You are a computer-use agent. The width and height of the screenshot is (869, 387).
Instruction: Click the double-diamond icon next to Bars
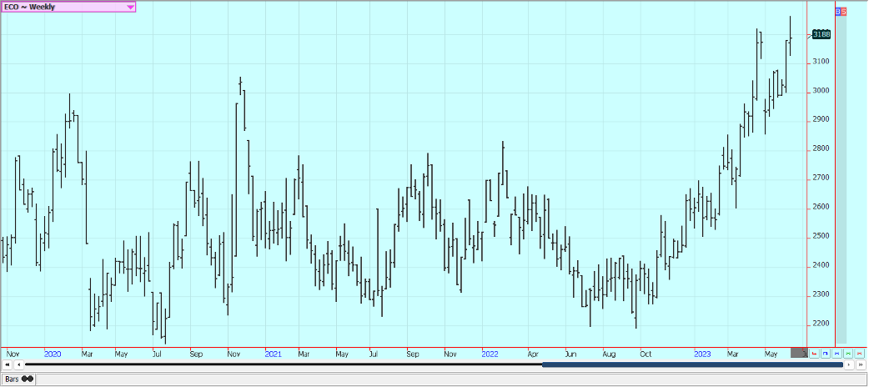pyautogui.click(x=28, y=379)
